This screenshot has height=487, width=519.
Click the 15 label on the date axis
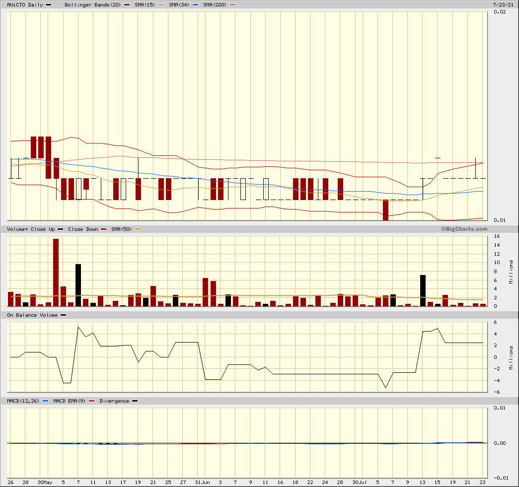click(x=438, y=483)
